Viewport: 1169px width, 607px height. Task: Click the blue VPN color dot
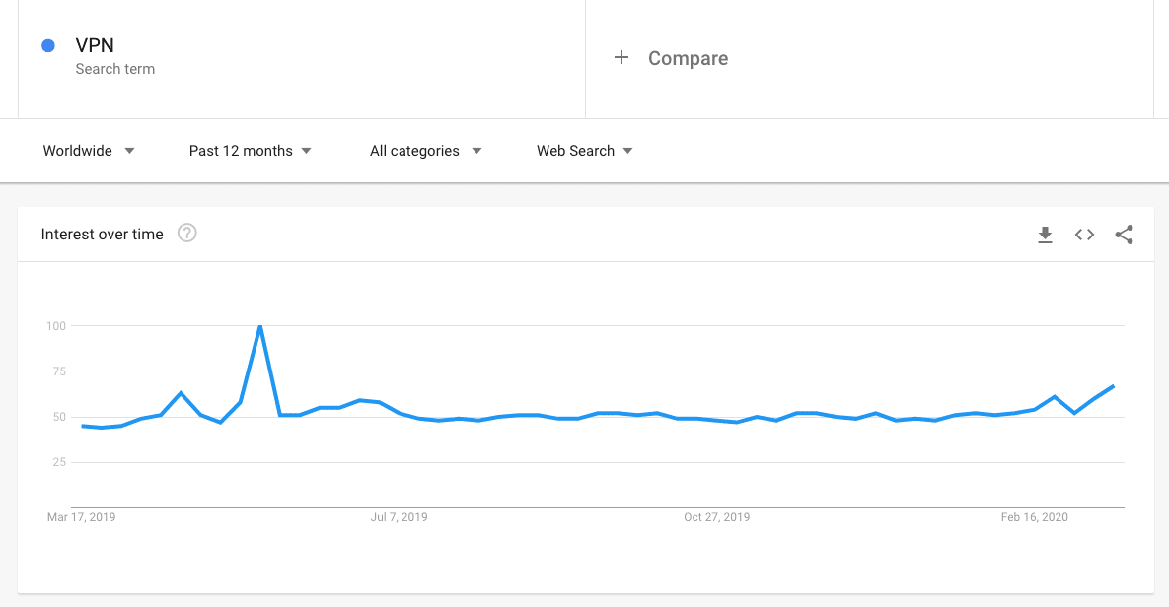click(x=48, y=45)
